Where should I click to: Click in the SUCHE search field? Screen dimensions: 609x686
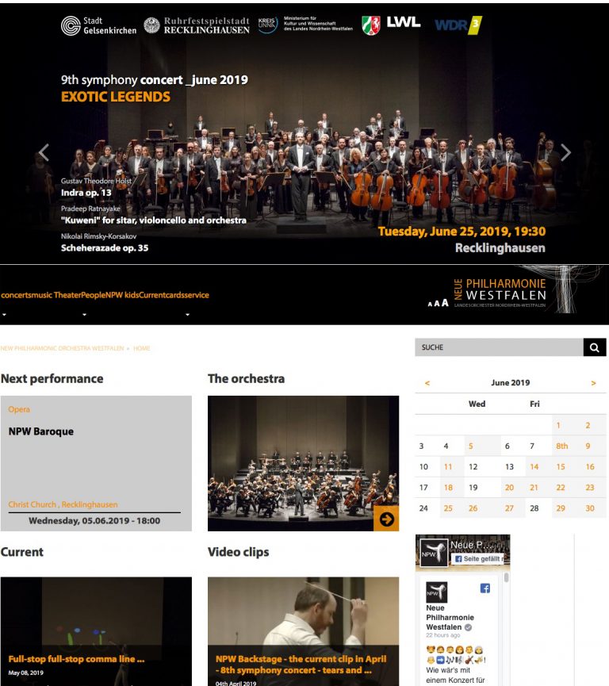click(x=499, y=347)
